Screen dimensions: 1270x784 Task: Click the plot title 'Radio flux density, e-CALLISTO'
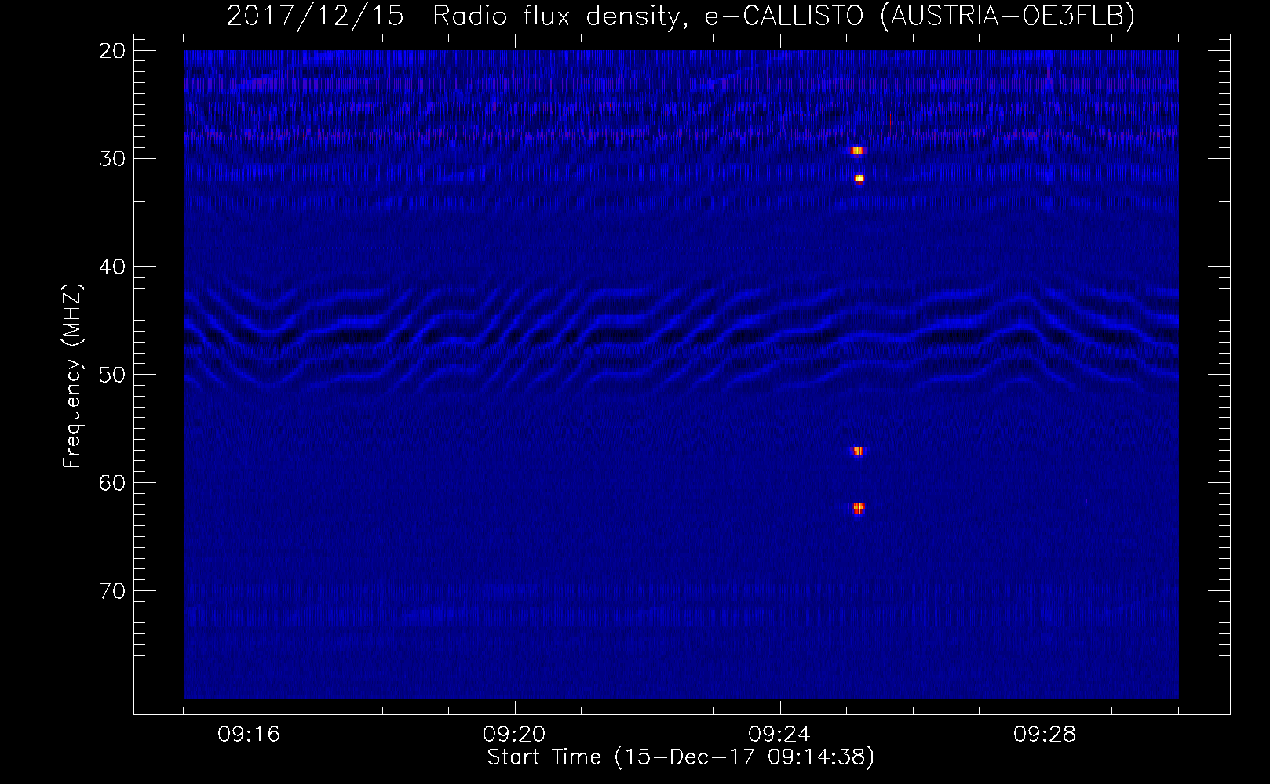tap(648, 16)
